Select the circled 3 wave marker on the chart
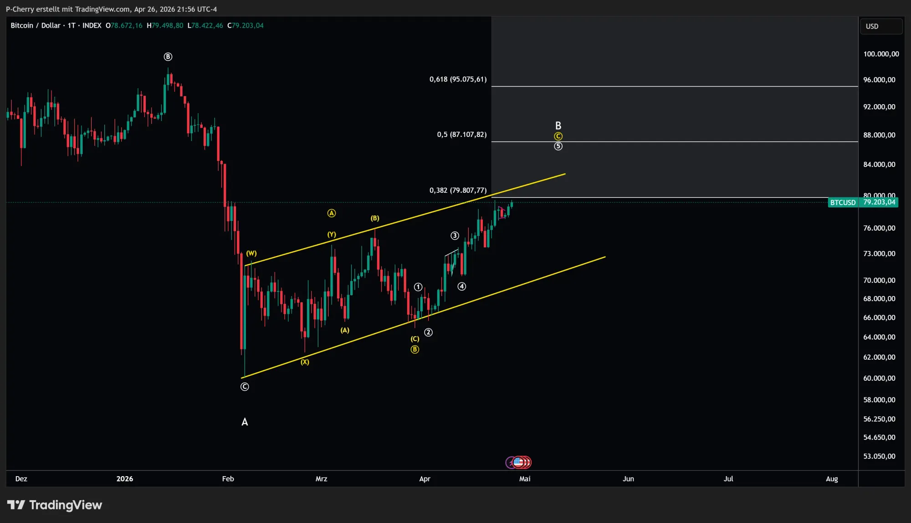911x523 pixels. coord(455,236)
